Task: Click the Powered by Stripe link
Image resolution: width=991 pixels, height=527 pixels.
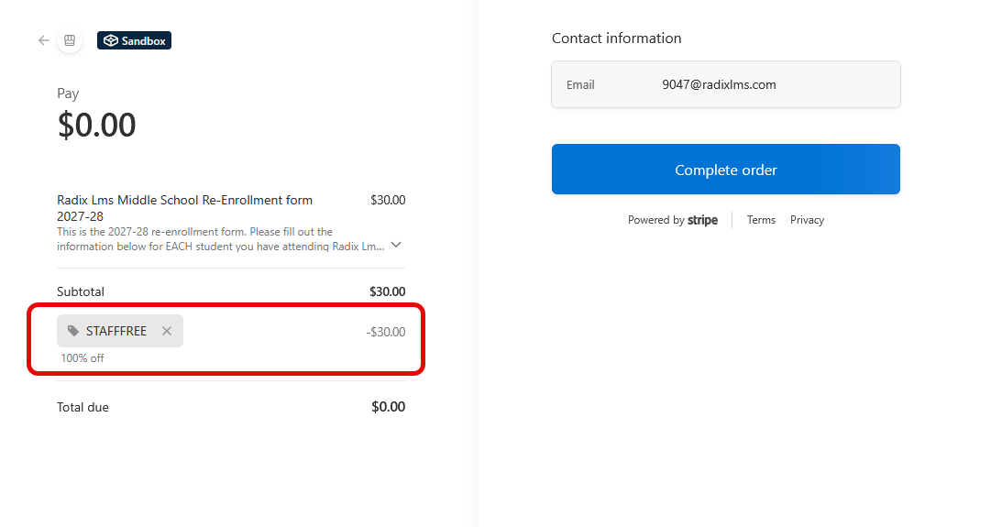Action: 673,220
